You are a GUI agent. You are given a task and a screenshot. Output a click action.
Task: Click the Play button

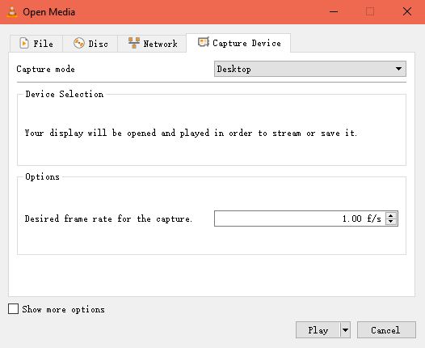(x=318, y=330)
